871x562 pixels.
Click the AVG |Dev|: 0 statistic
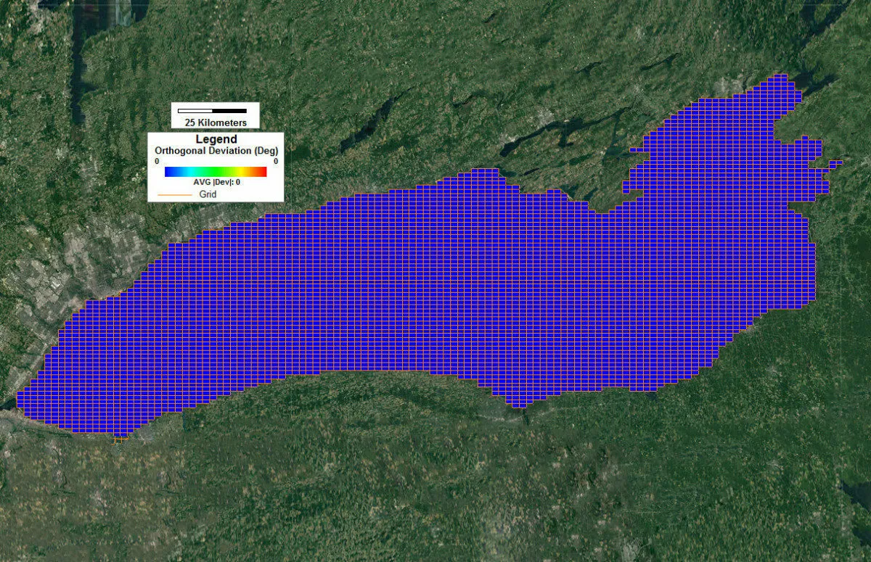tap(216, 183)
